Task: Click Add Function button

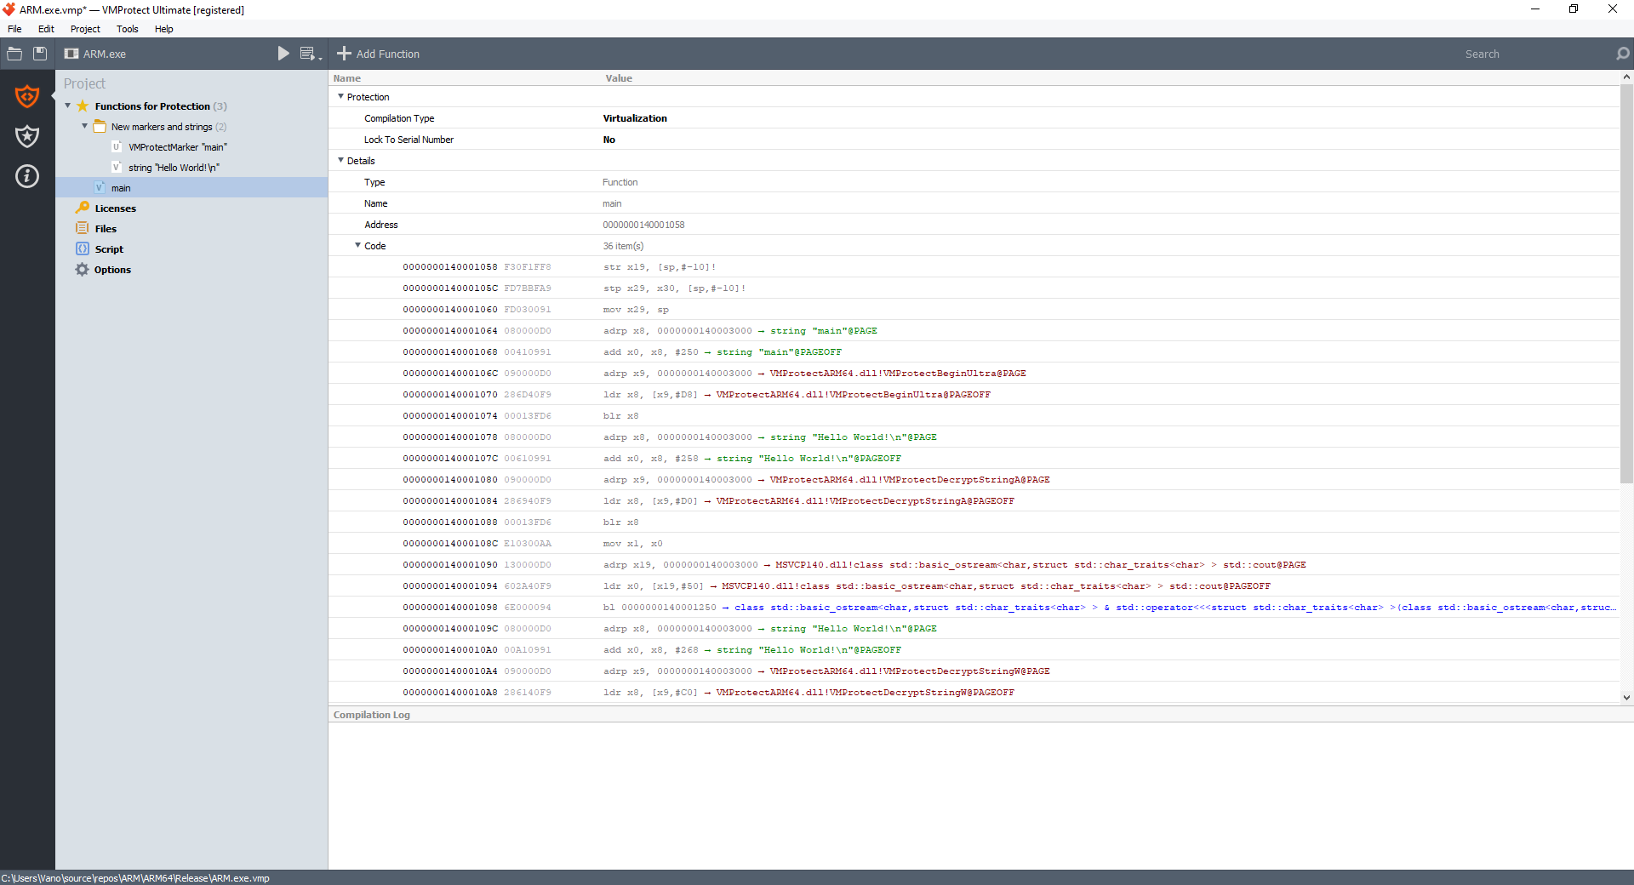Action: coord(379,54)
